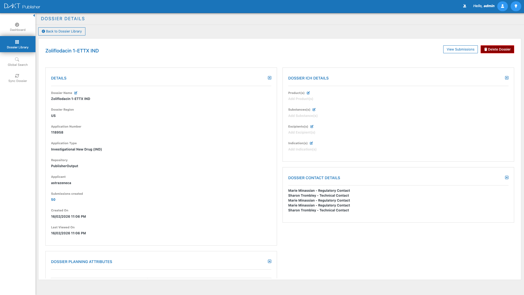Viewport: 524px width, 295px height.
Task: Collapse the left sidebar arrow
Action: point(34,16)
